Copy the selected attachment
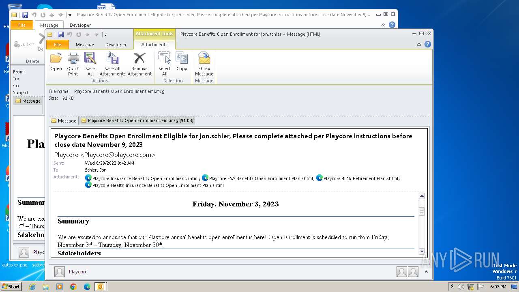Image resolution: width=519 pixels, height=292 pixels. pyautogui.click(x=182, y=62)
